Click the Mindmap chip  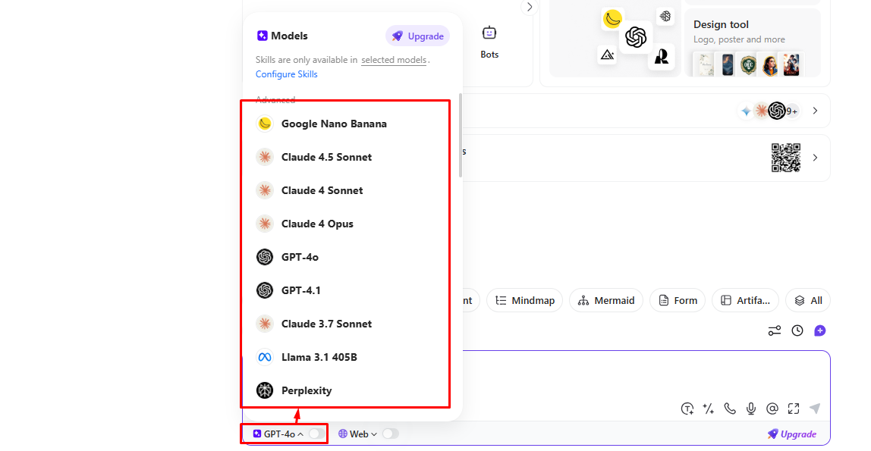[x=525, y=300]
